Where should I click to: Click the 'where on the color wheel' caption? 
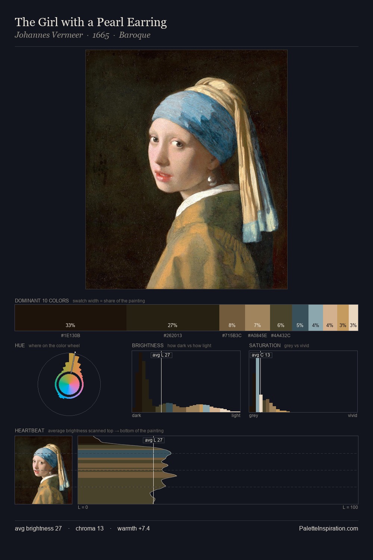(x=54, y=346)
